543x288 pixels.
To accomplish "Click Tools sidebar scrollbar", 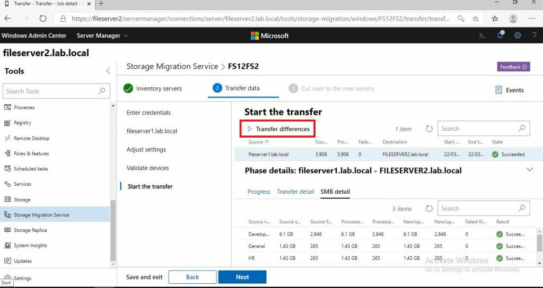I will tap(113, 231).
